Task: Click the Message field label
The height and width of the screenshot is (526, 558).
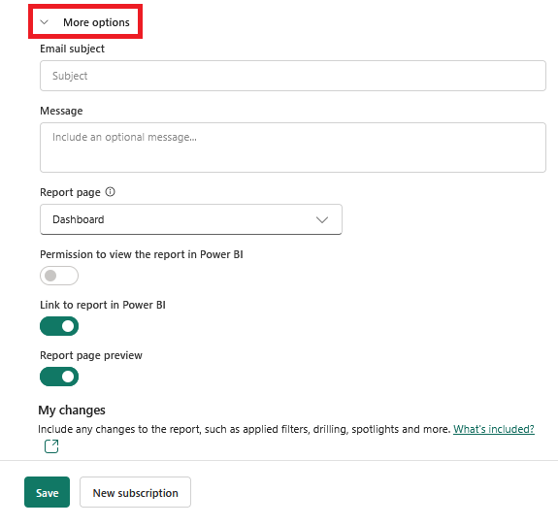Action: tap(61, 111)
